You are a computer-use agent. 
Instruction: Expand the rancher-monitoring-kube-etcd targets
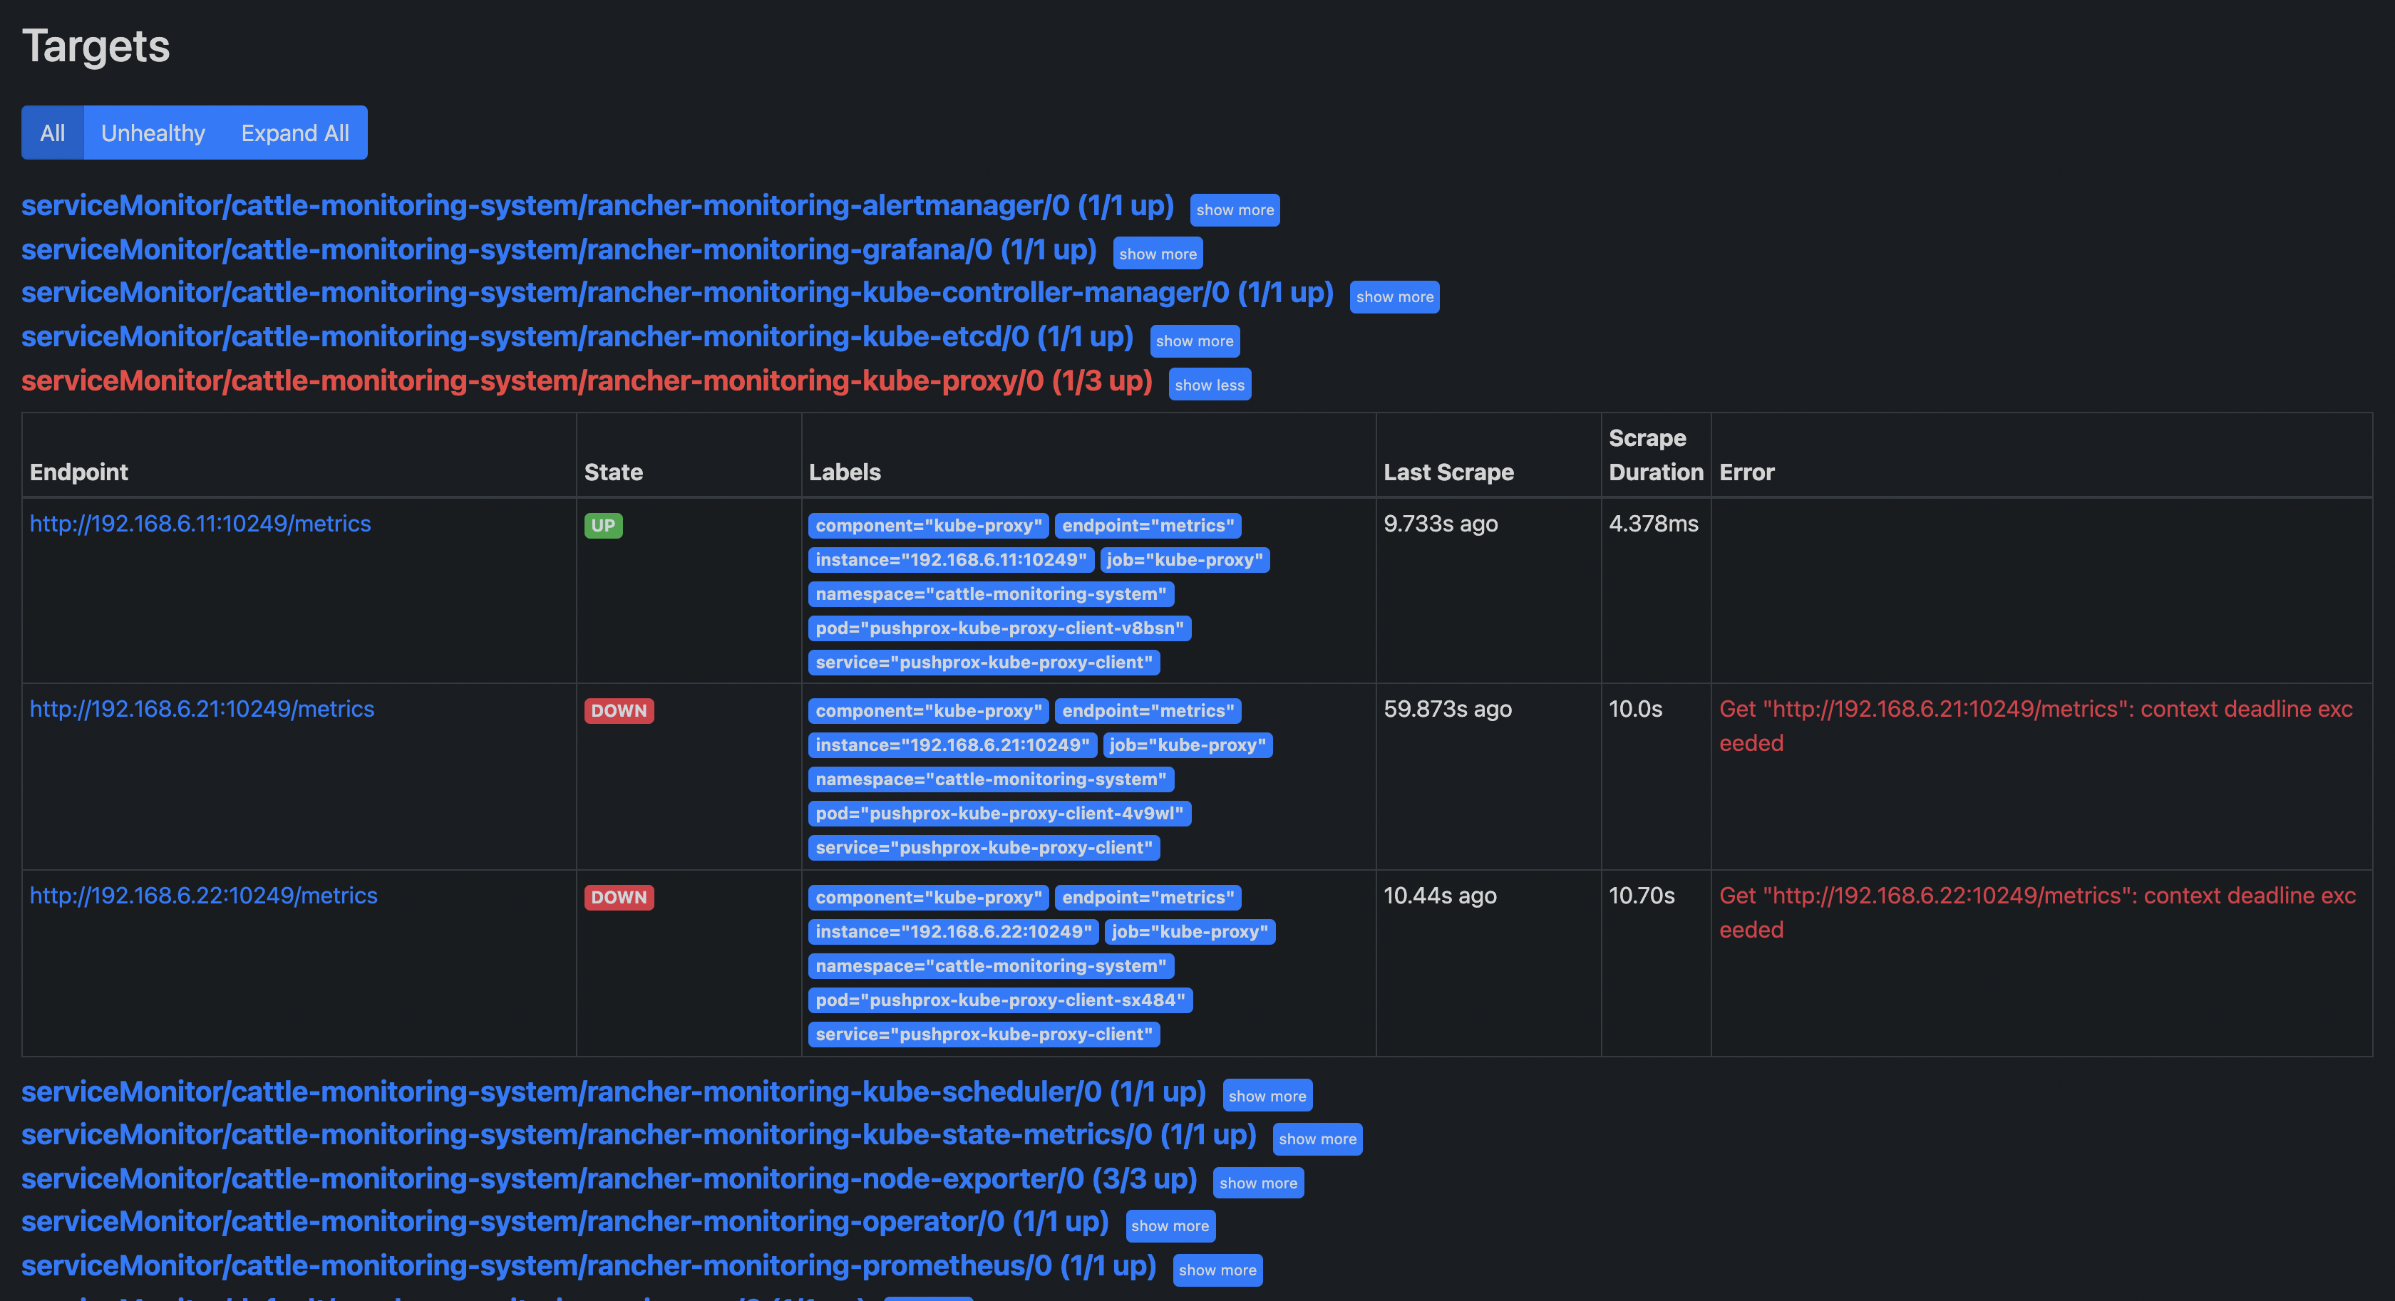pyautogui.click(x=1195, y=340)
